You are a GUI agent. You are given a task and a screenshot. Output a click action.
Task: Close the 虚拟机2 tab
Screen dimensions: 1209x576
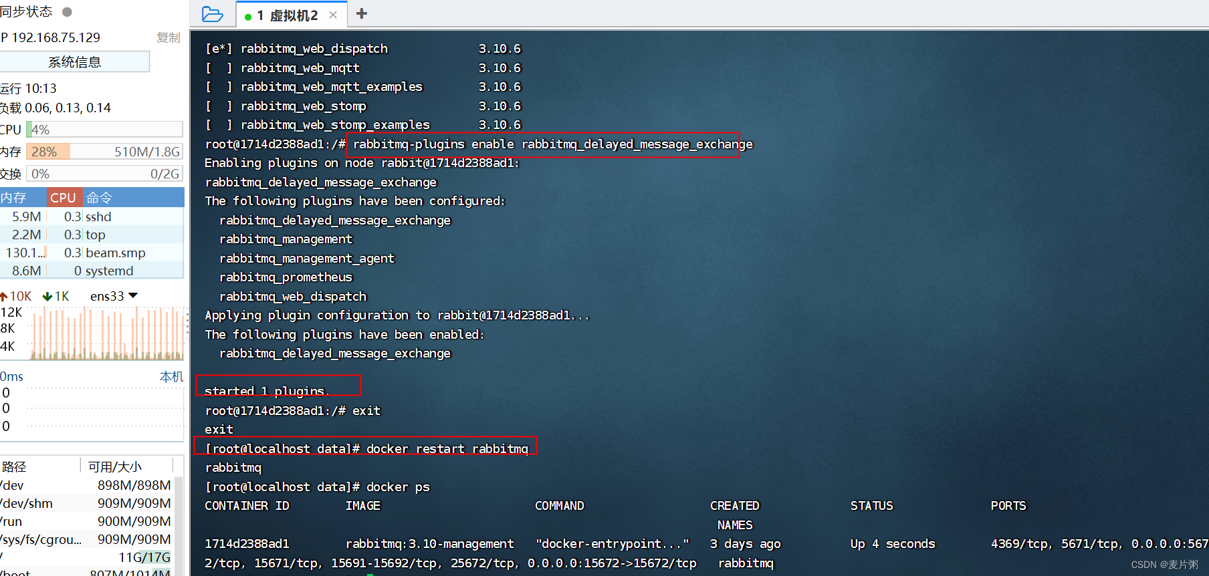tap(333, 15)
